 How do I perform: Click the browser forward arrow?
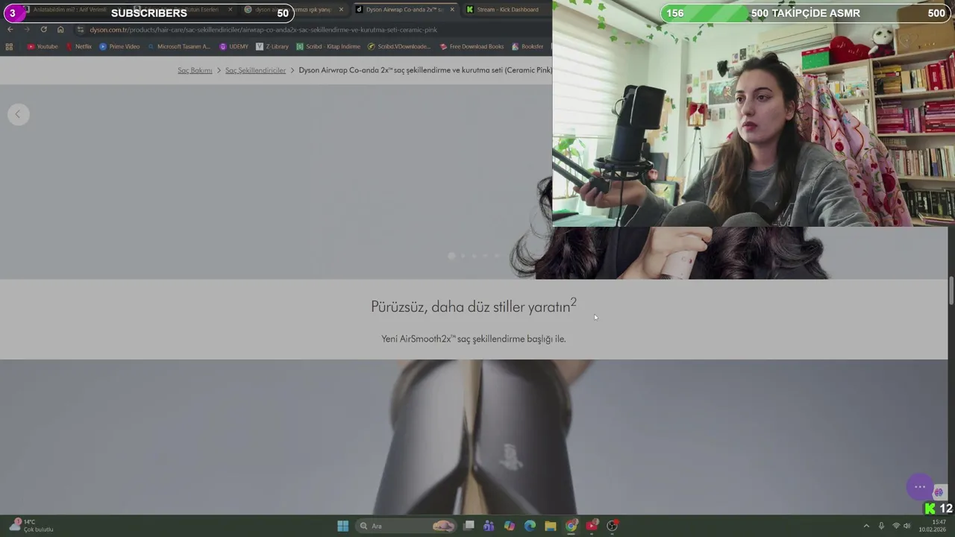pyautogui.click(x=27, y=30)
